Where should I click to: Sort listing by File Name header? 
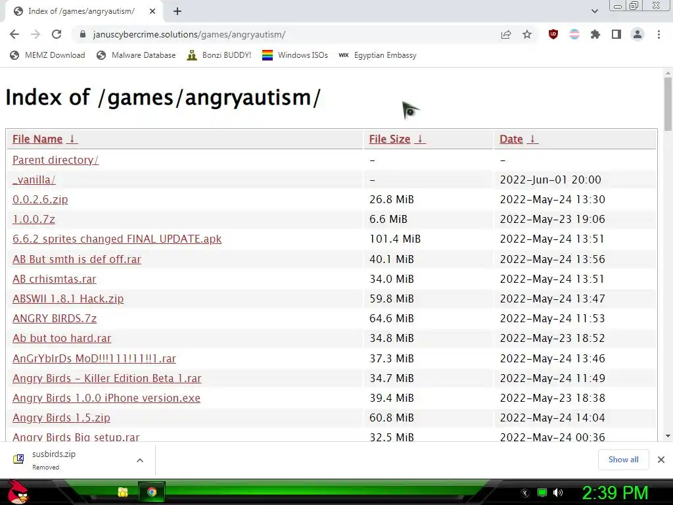37,139
